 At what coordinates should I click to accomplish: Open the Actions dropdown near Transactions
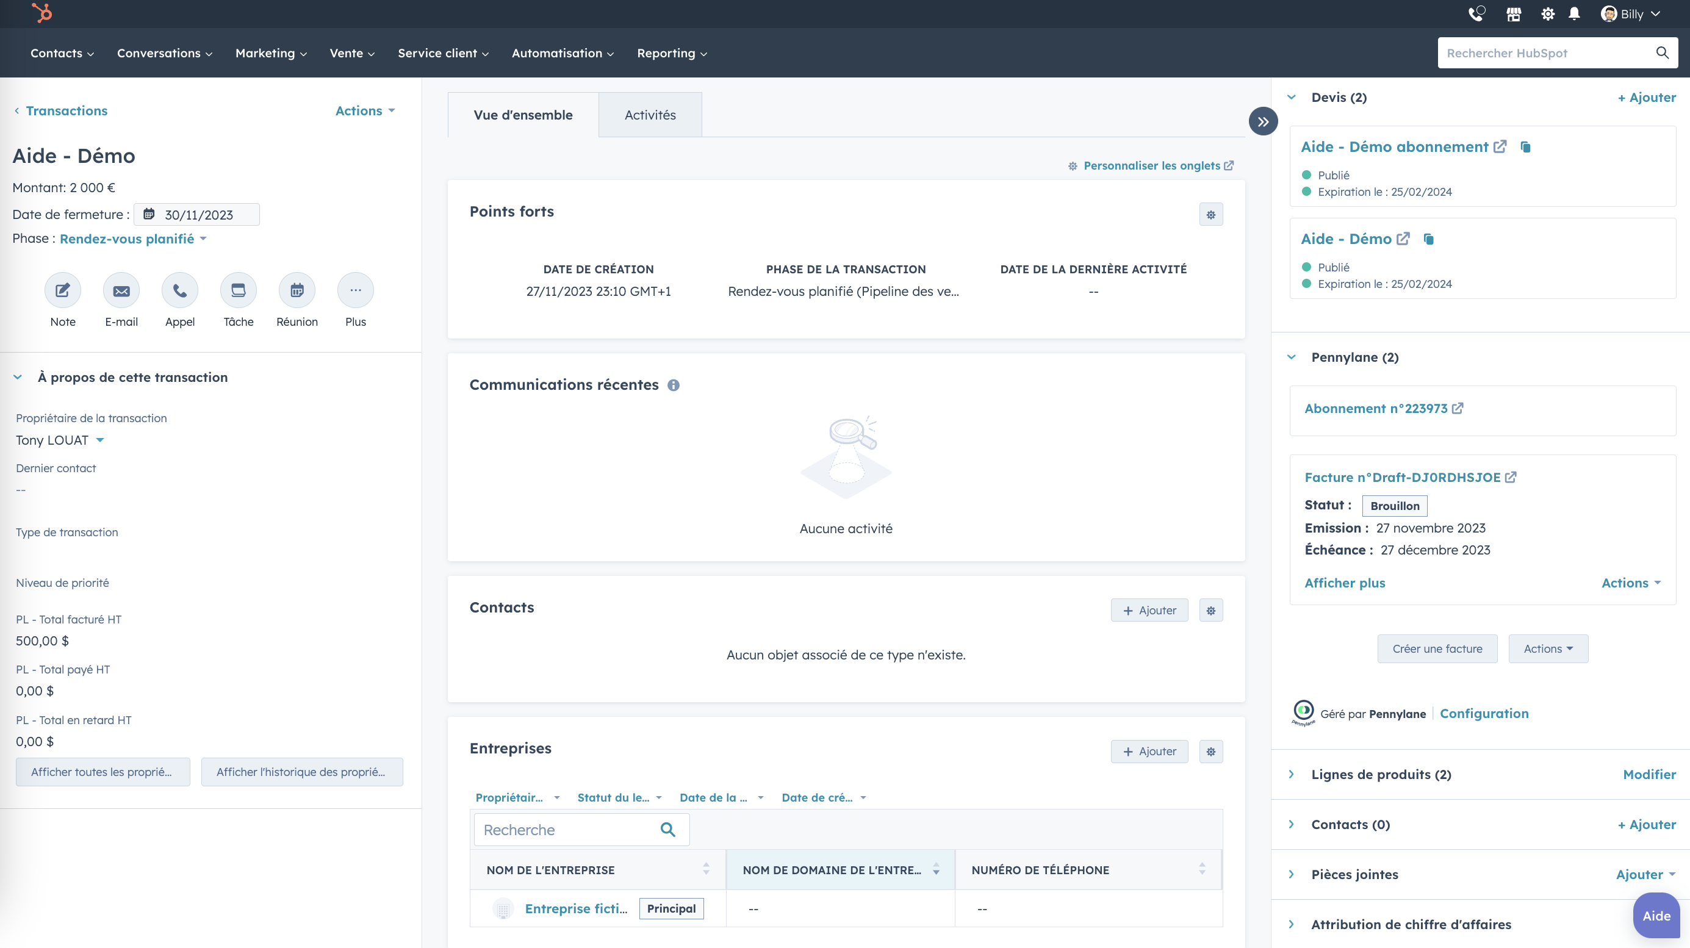click(x=365, y=111)
